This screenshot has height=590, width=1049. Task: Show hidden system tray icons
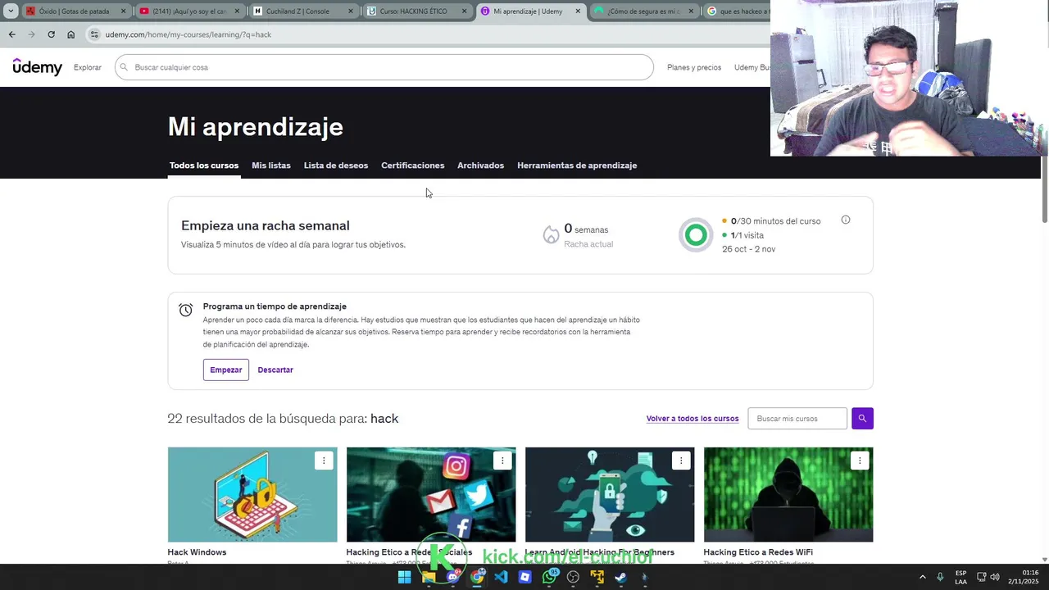922,577
